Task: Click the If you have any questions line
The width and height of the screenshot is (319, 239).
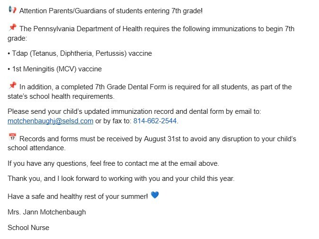Action: point(113,163)
